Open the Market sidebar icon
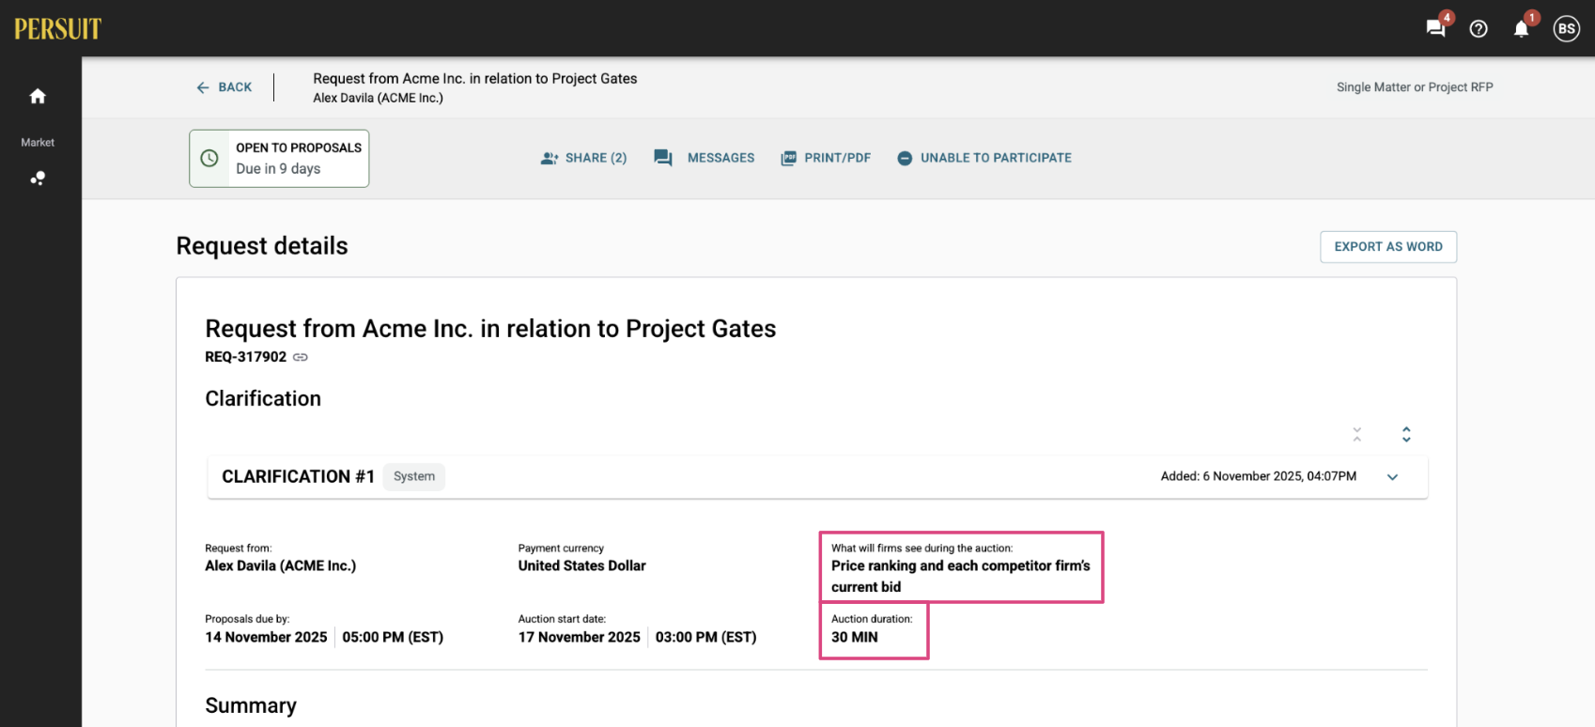 38,178
